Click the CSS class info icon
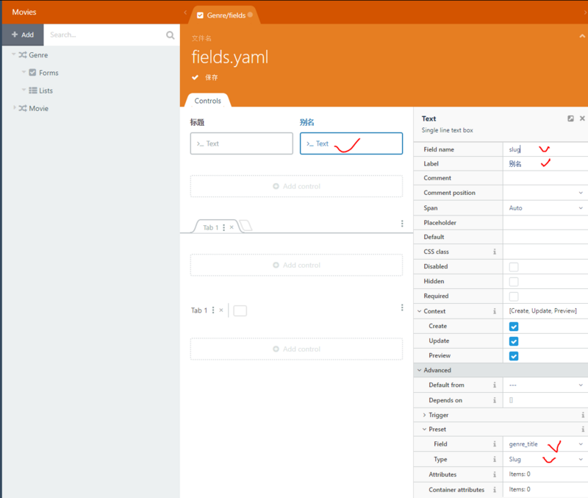This screenshot has width=588, height=498. pyautogui.click(x=495, y=252)
